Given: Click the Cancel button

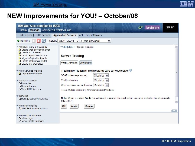Looking at the screenshot, I should tap(89, 106).
